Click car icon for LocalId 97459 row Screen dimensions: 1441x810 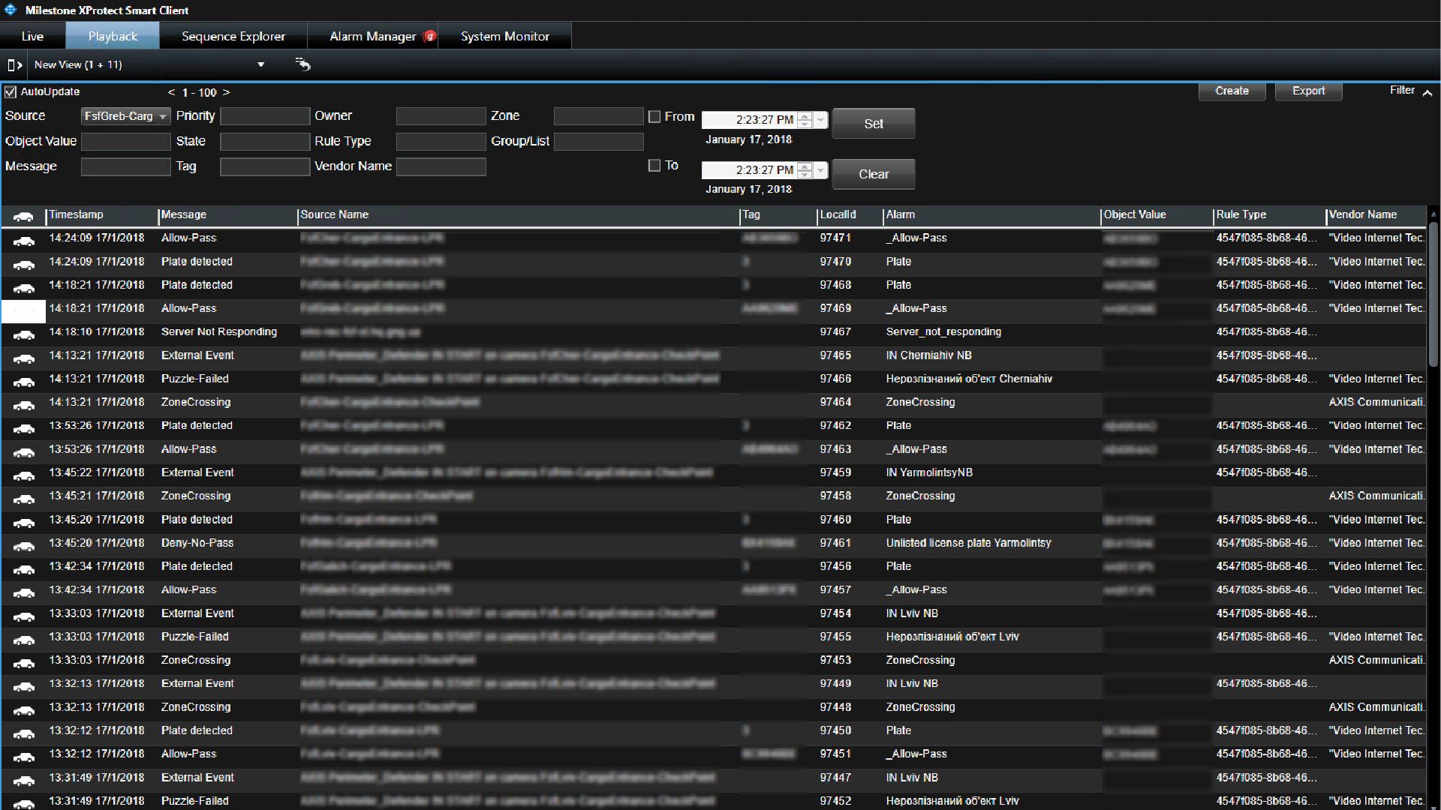click(24, 475)
